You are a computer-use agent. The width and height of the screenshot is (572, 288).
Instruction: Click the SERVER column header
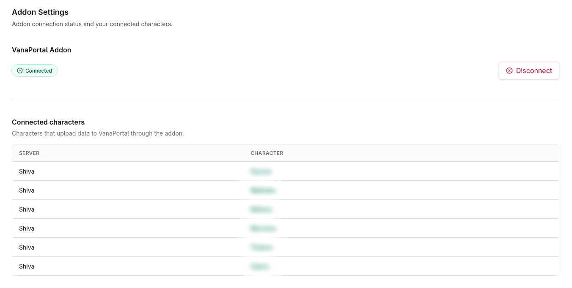pyautogui.click(x=29, y=153)
